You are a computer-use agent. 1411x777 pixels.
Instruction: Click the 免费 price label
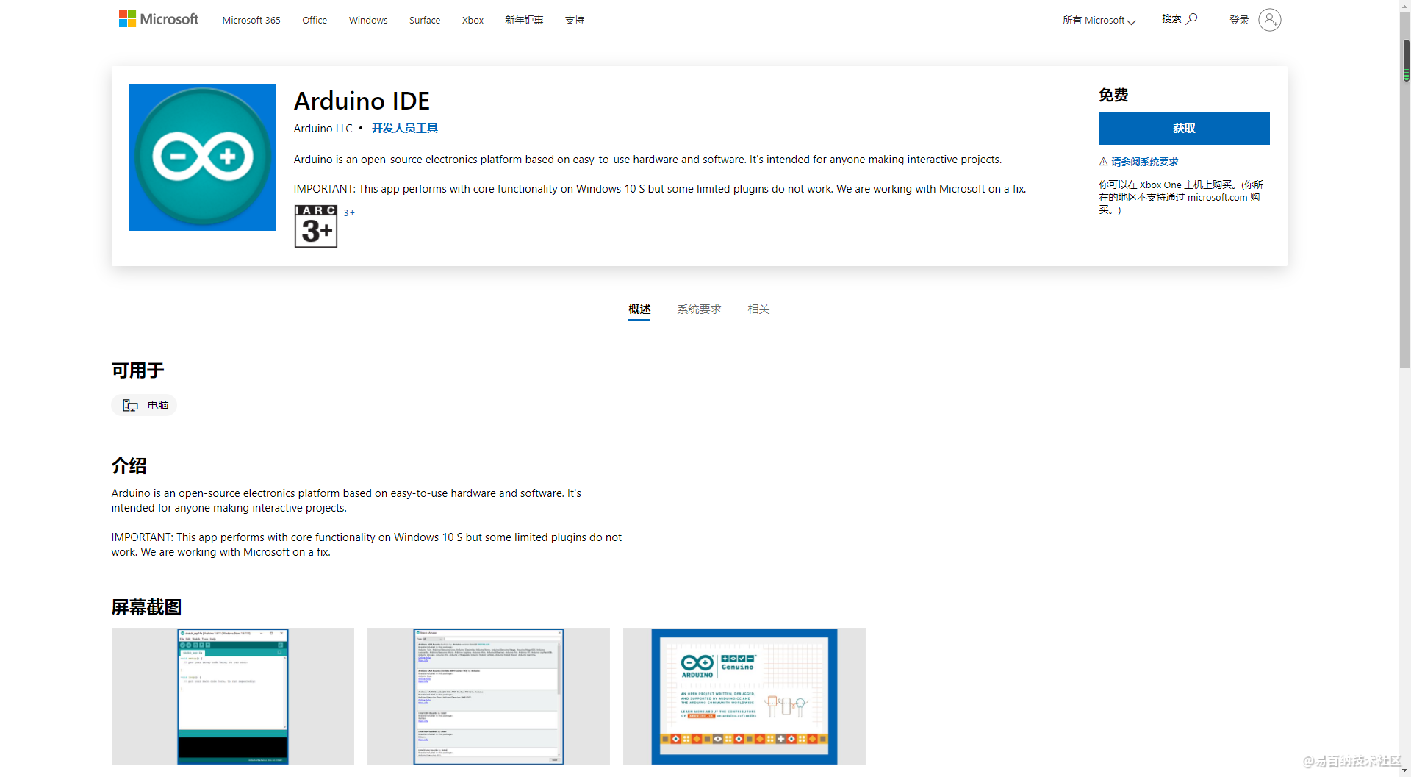[x=1113, y=95]
